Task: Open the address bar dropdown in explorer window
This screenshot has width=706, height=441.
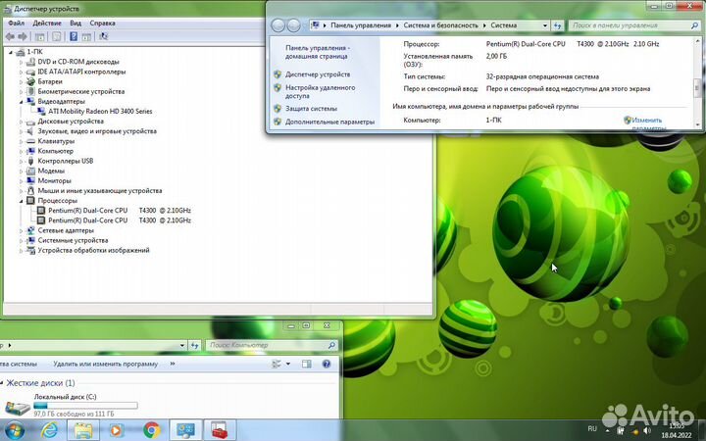Action: pyautogui.click(x=182, y=346)
